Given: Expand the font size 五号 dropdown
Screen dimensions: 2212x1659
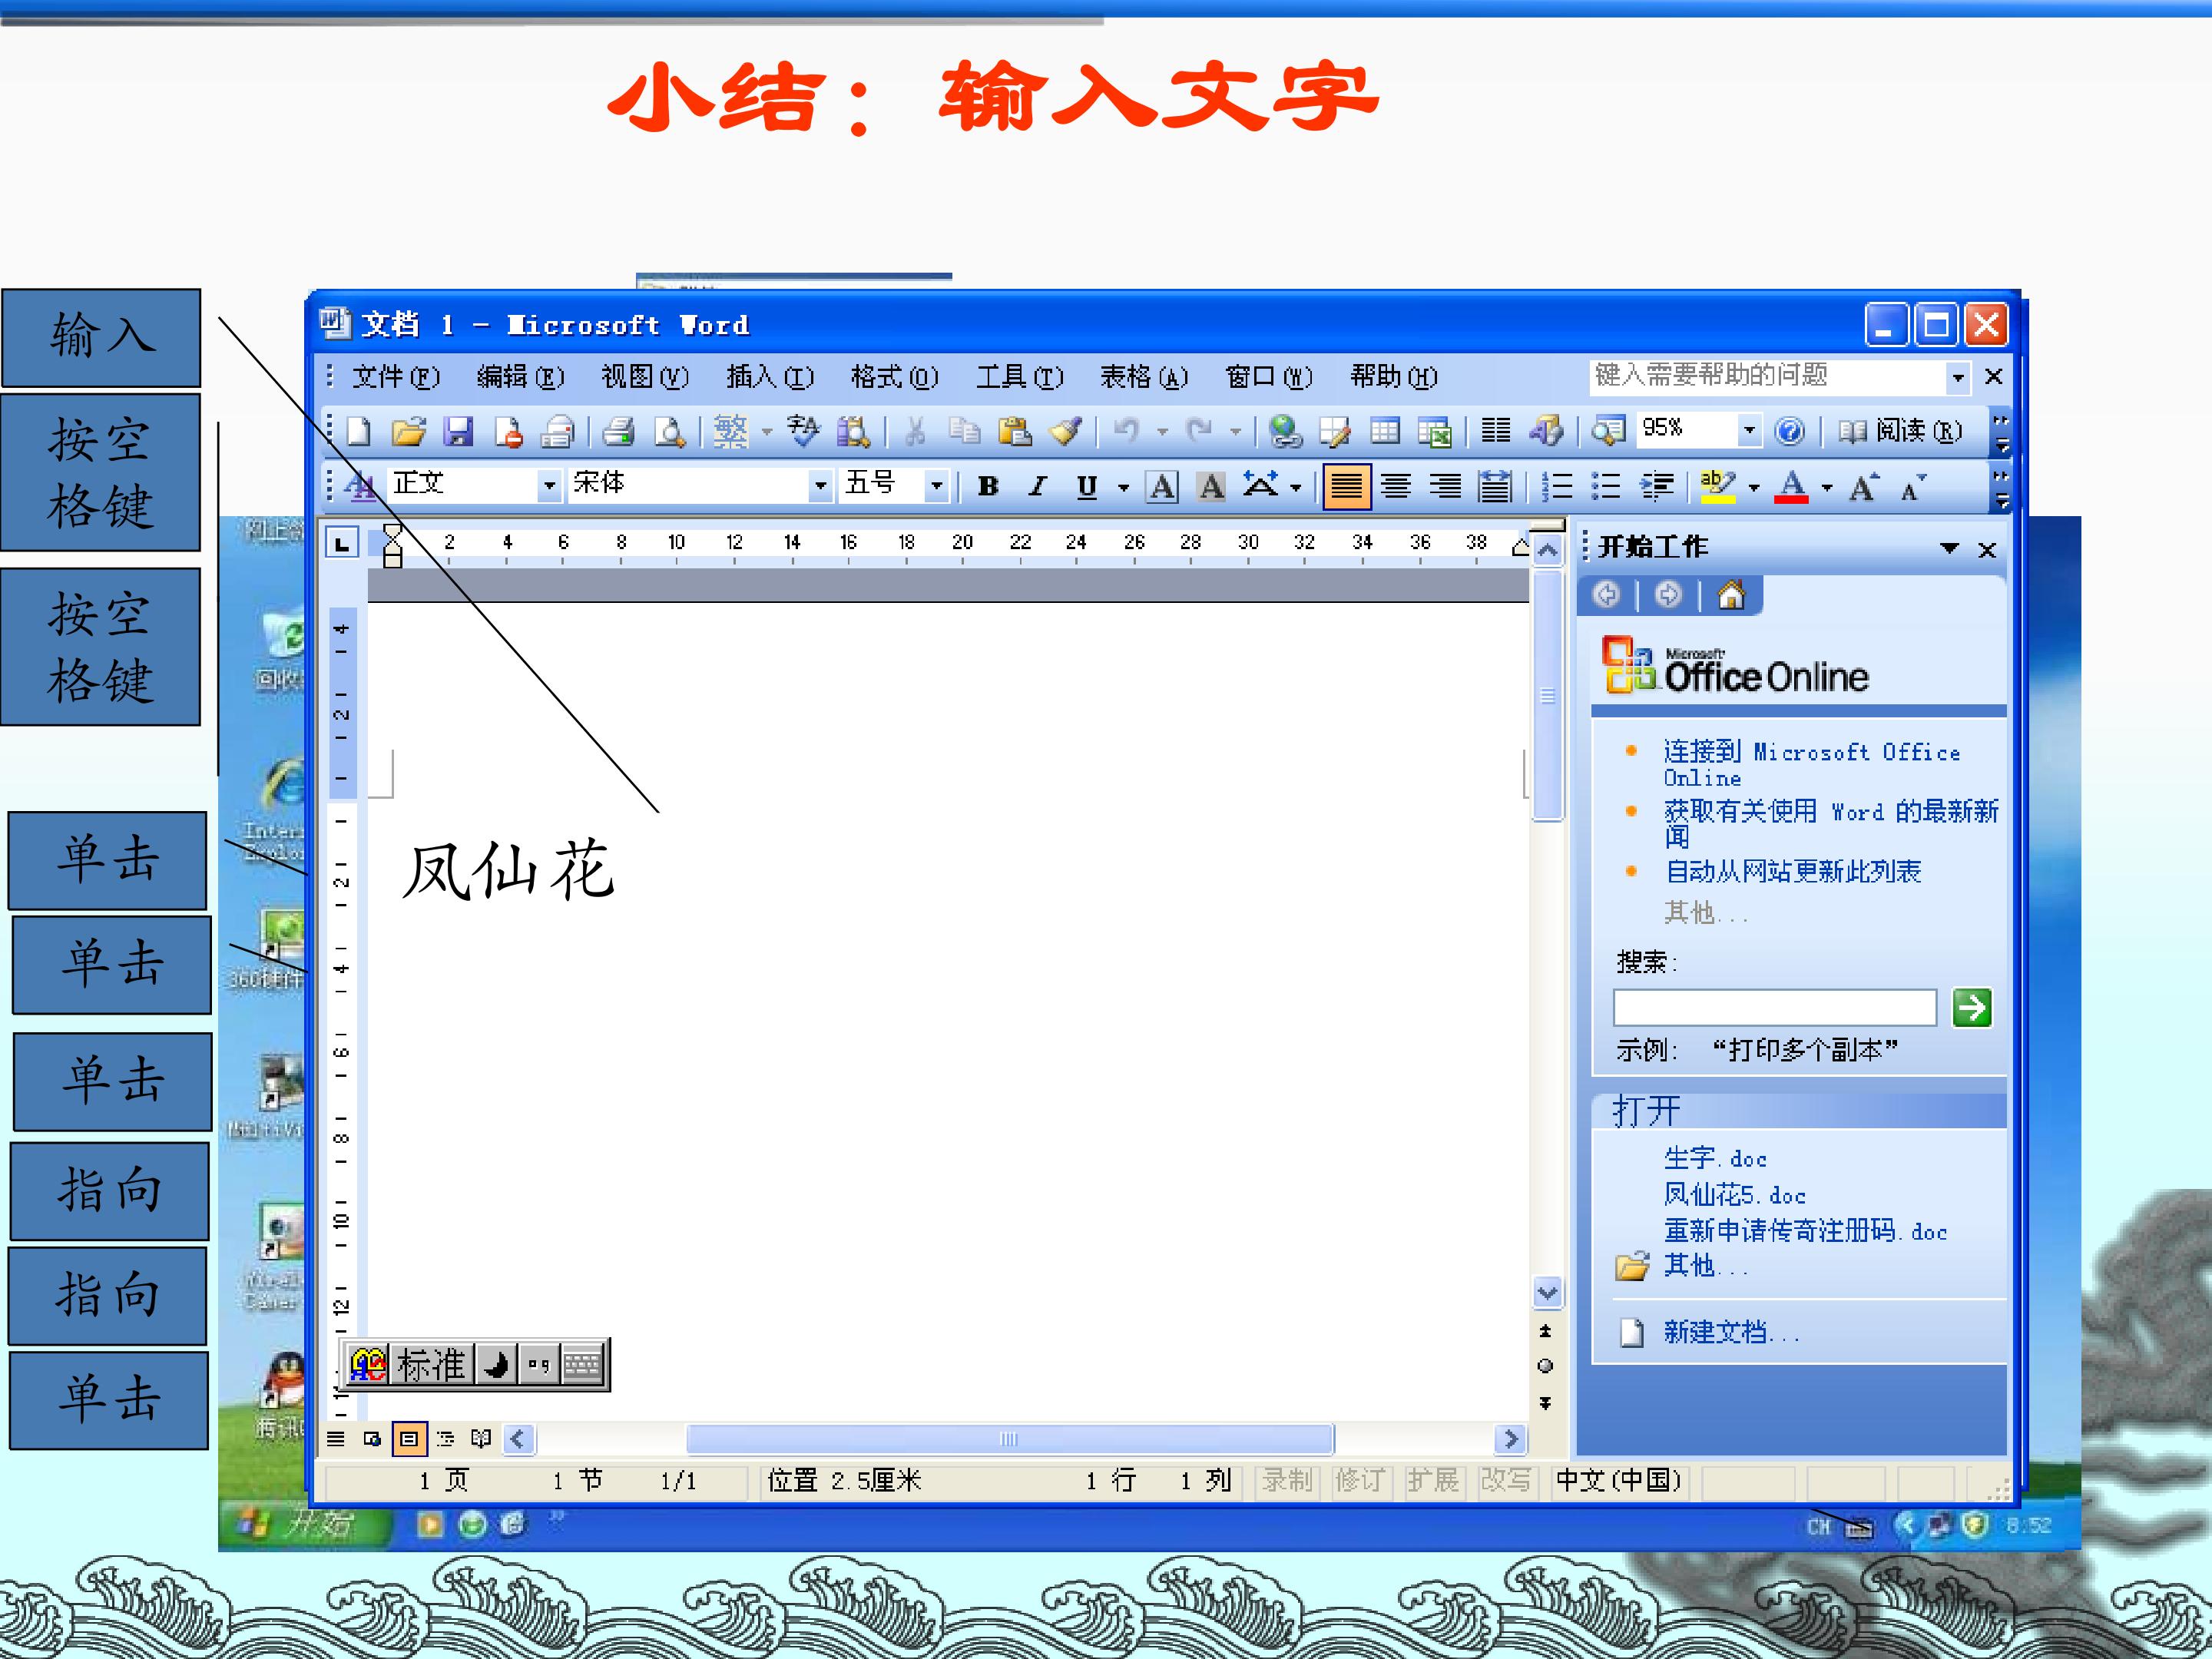Looking at the screenshot, I should tap(936, 486).
